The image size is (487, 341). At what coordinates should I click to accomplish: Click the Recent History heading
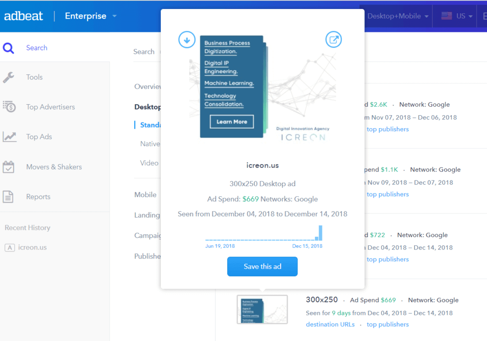27,228
